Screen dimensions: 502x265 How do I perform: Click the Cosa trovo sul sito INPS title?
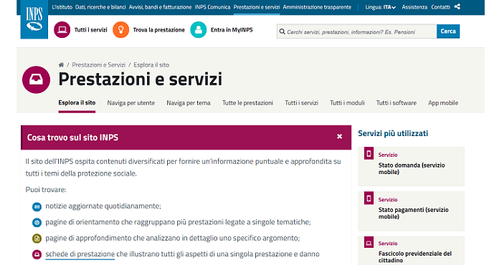(72, 138)
